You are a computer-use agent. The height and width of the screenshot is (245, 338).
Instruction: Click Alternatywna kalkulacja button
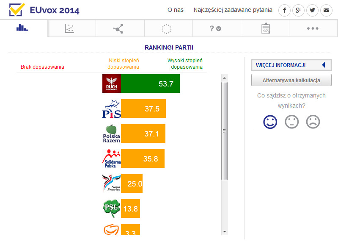[x=291, y=80]
